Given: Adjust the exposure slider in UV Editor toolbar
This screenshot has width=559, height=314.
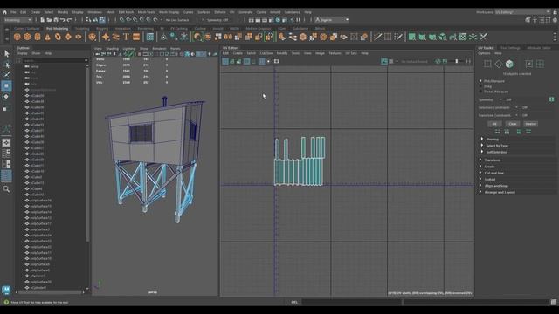Looking at the screenshot, I should (x=456, y=61).
